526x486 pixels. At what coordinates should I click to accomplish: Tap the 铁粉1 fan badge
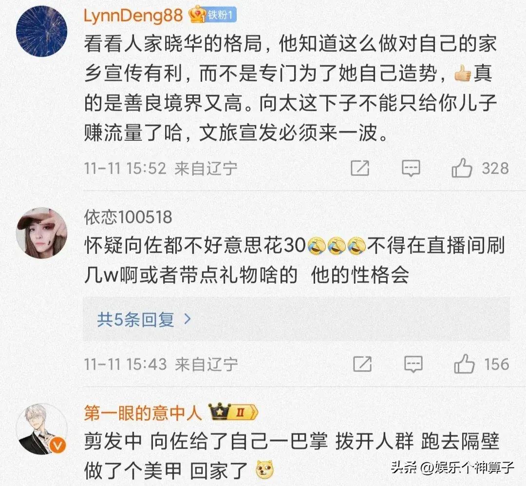coord(221,15)
